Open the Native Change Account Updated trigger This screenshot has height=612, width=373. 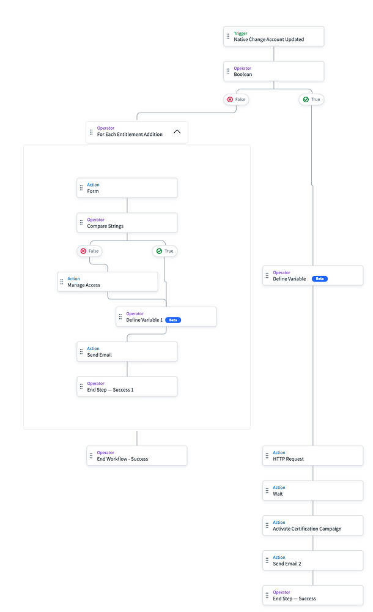coord(273,36)
